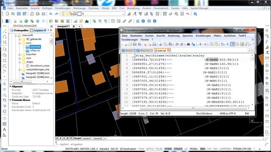Click the Redo icon in Notepad++ toolbar

pos(182,44)
